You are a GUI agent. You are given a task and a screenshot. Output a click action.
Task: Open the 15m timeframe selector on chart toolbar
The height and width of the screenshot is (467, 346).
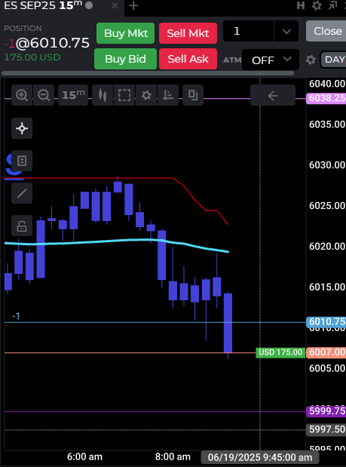(73, 95)
